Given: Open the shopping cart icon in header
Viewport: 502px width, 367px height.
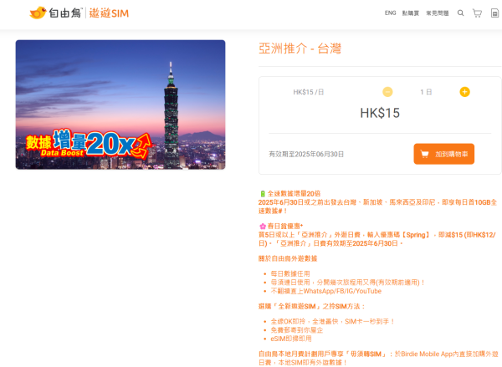Looking at the screenshot, I should click(477, 13).
